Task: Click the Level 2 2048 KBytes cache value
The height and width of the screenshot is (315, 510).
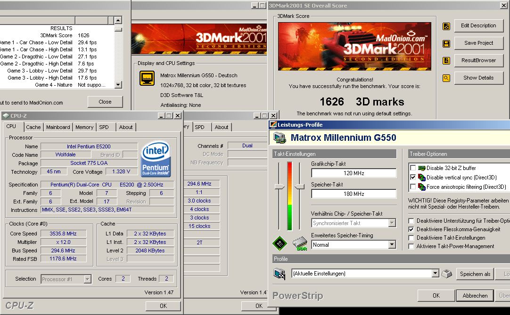Action: (x=150, y=250)
